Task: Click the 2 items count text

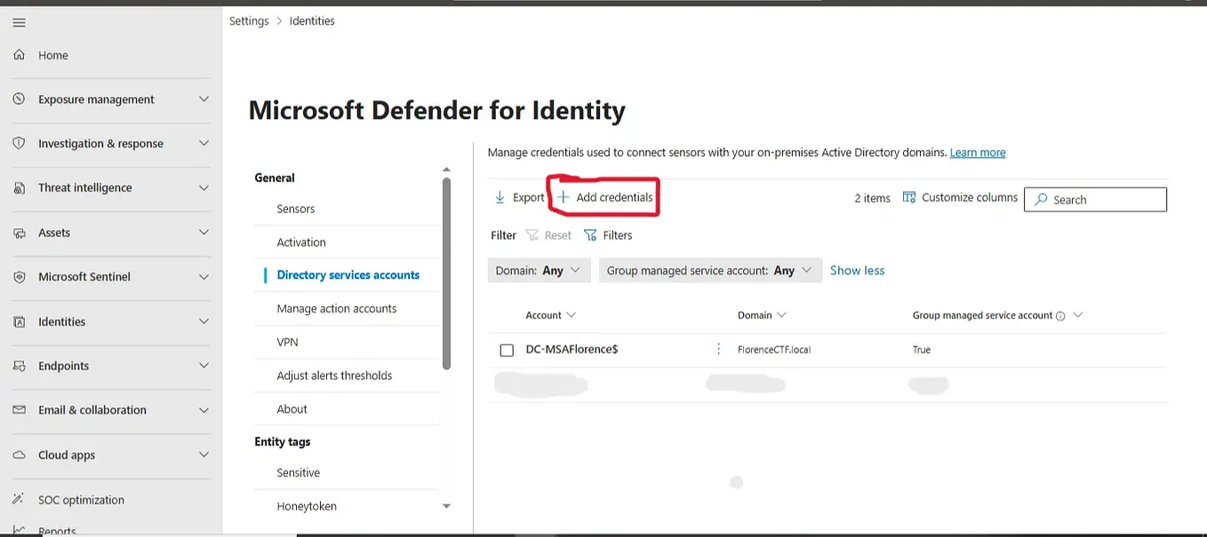Action: pyautogui.click(x=872, y=198)
